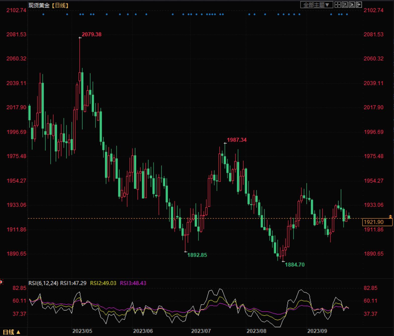
Task: Click left axis price 1975.48
Action: [x=16, y=156]
